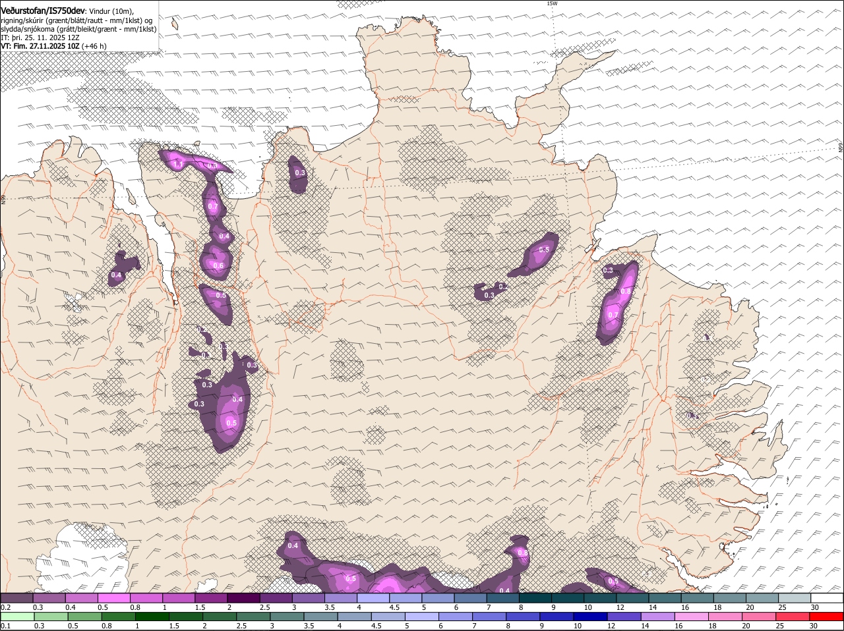Image resolution: width=844 pixels, height=631 pixels.
Task: Select the pale green rain swatch between 0.1 and 0.3
Action: pyautogui.click(x=17, y=617)
